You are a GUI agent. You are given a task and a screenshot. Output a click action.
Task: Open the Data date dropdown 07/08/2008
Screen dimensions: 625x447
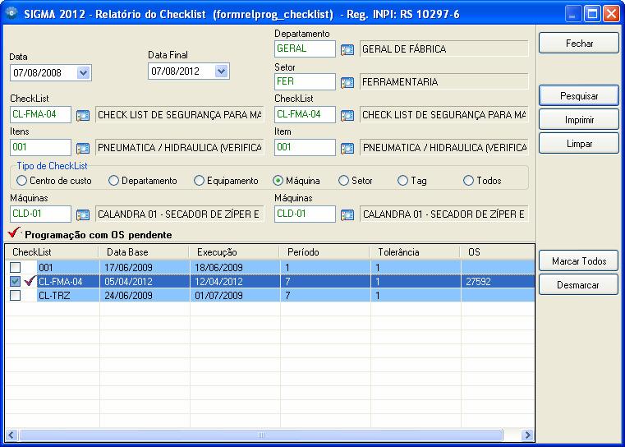click(83, 73)
